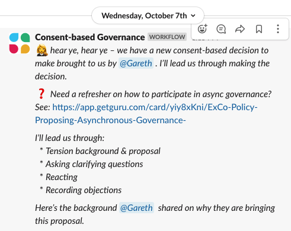The width and height of the screenshot is (291, 231).
Task: Open the @Gareth mention after 'Here's the background'
Action: pos(136,208)
